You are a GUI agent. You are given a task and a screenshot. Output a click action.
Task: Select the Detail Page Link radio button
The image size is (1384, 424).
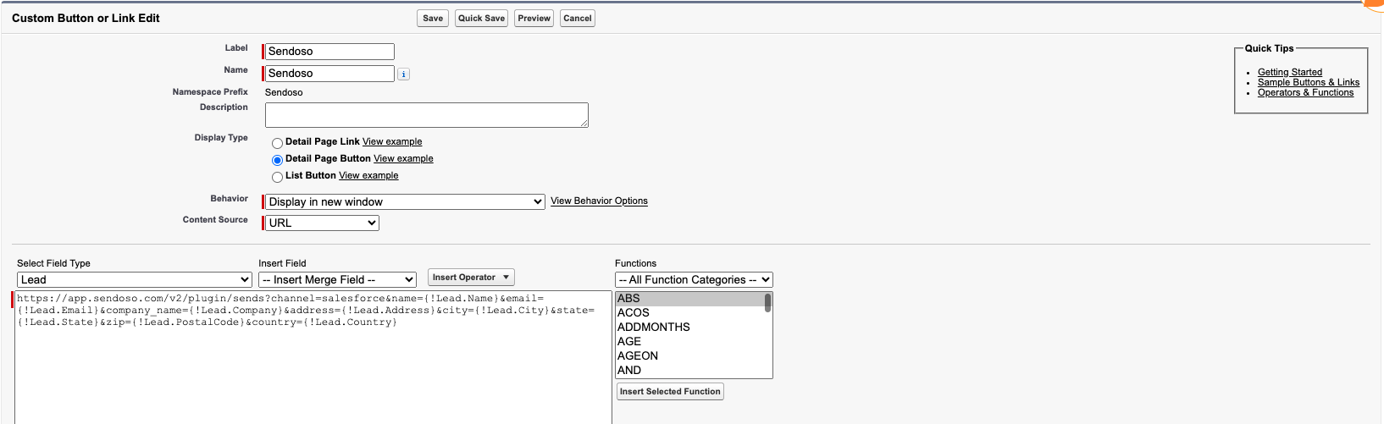(277, 143)
